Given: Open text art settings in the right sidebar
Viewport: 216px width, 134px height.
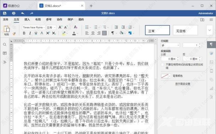Looking at the screenshot, I should point(211,97).
